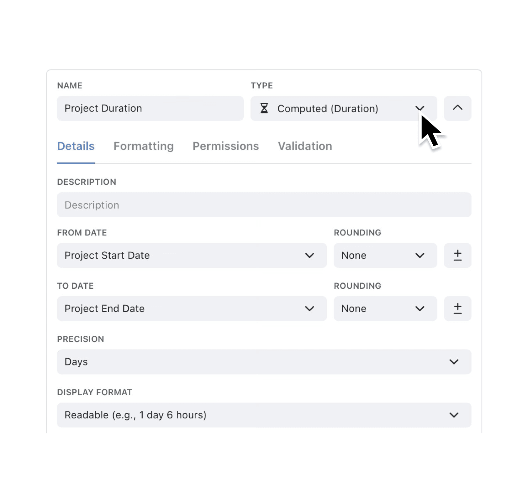Click the plus-minus icon beside From Date rounding
Screen dimensions: 528x501
click(457, 256)
